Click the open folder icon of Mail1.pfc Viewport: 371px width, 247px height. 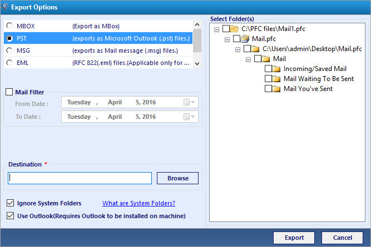click(234, 29)
